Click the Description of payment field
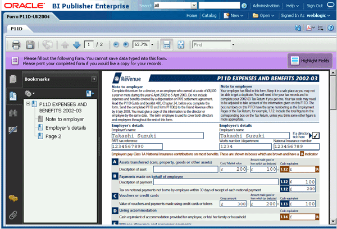 [216, 182]
